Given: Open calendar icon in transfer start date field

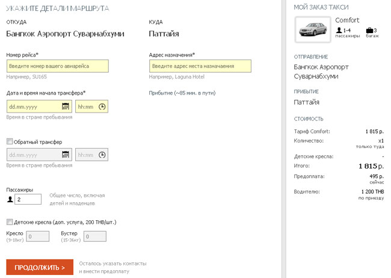Looking at the screenshot, I should 66,107.
